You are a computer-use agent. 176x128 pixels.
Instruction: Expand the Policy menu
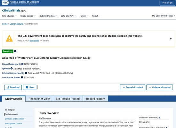pyautogui.click(x=84, y=16)
